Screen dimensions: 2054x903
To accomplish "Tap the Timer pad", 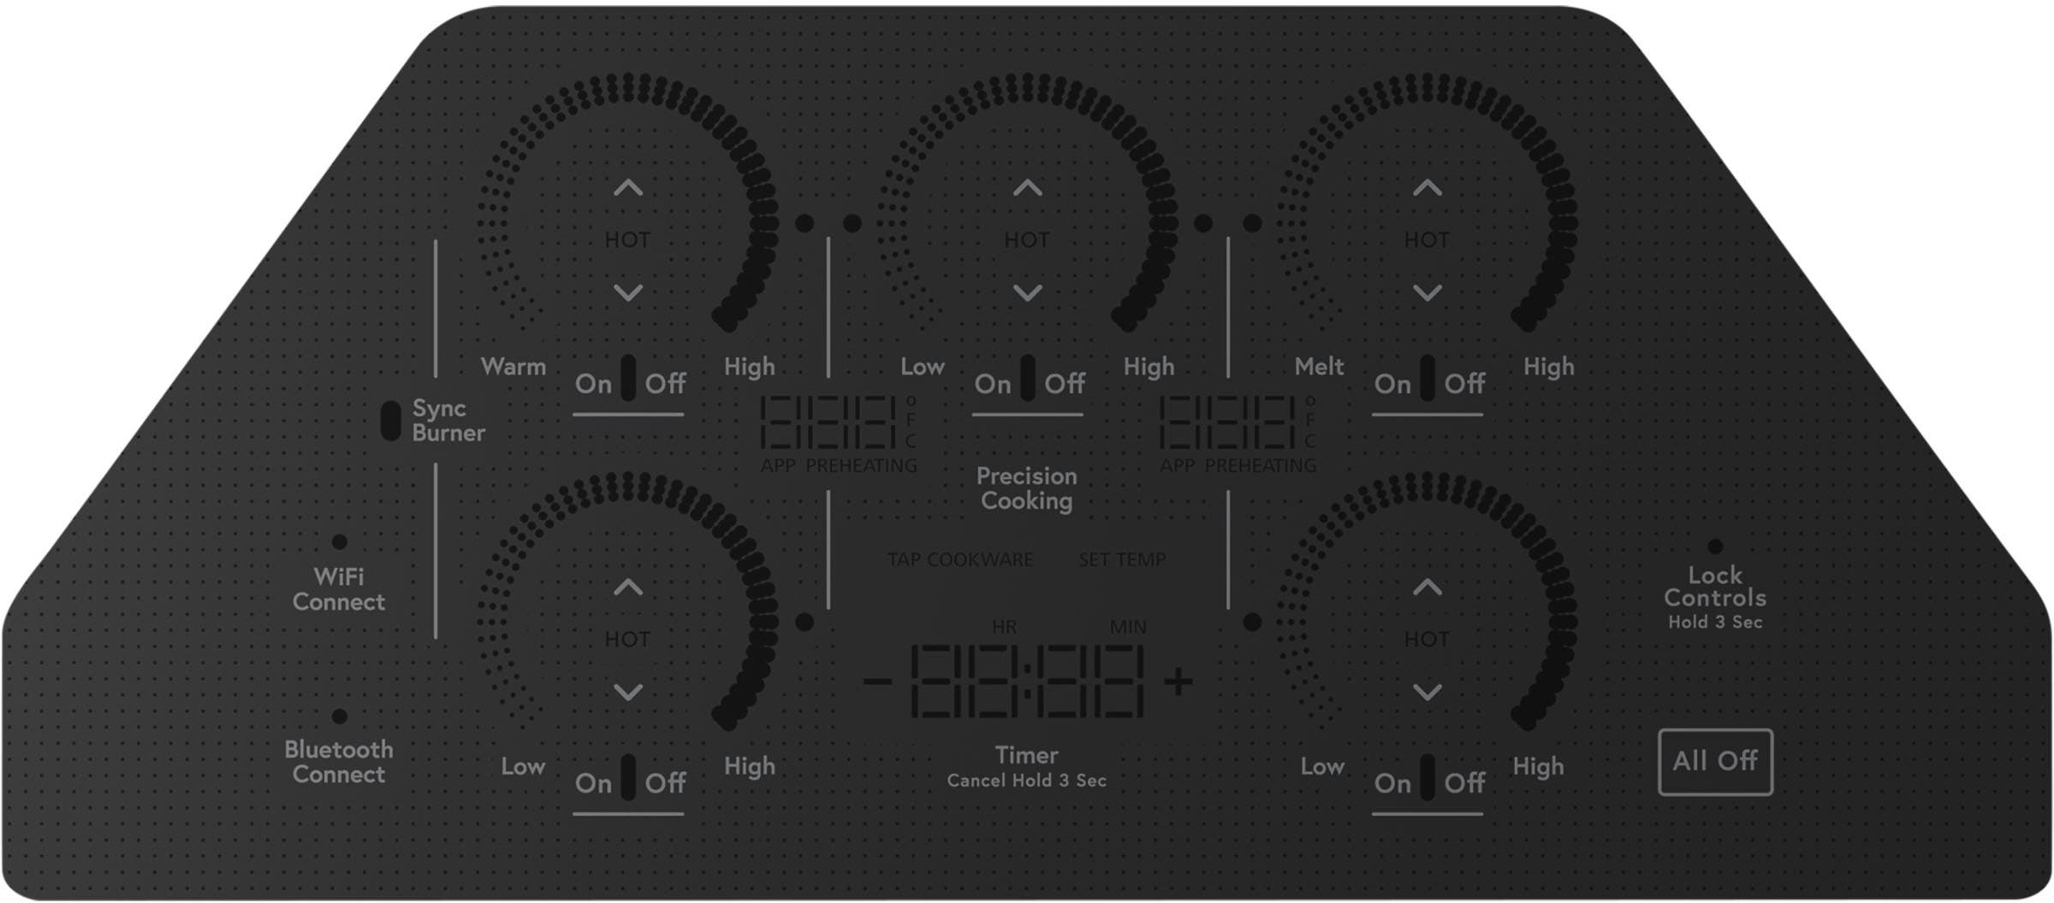I will click(1027, 766).
